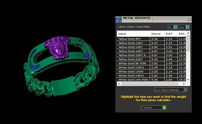Sort by the SPG column header
This screenshot has width=202, height=124.
[182, 34]
